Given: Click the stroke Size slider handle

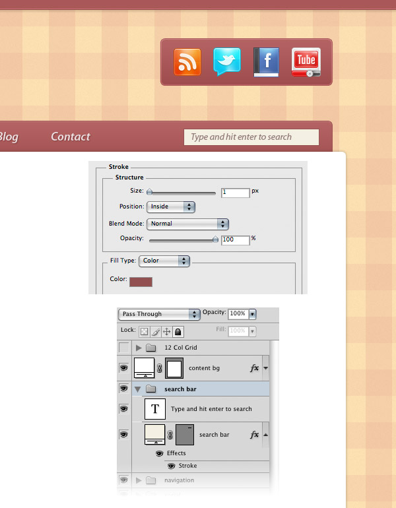Looking at the screenshot, I should [x=149, y=192].
